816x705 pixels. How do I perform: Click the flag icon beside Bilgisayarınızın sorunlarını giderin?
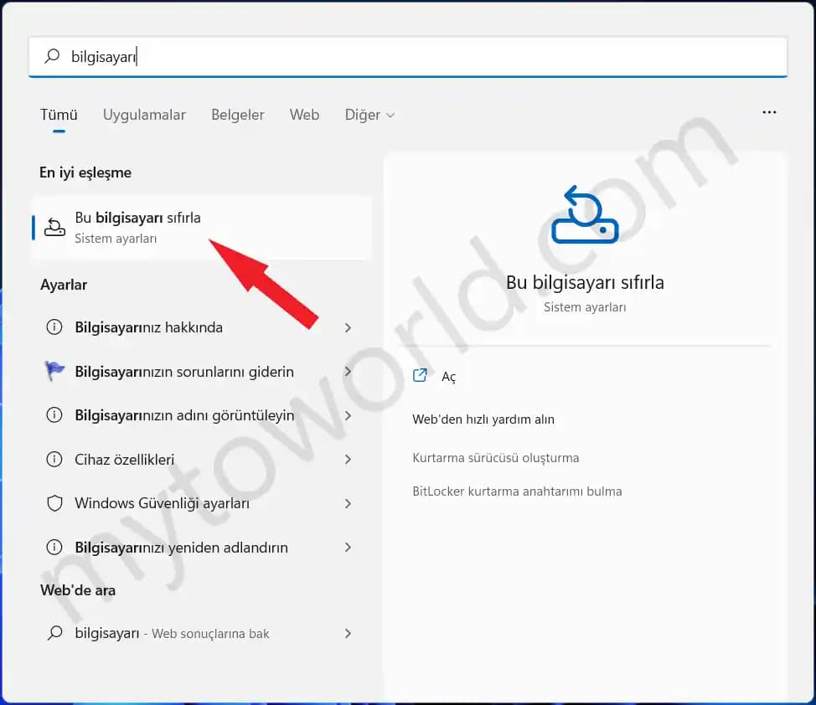point(54,372)
